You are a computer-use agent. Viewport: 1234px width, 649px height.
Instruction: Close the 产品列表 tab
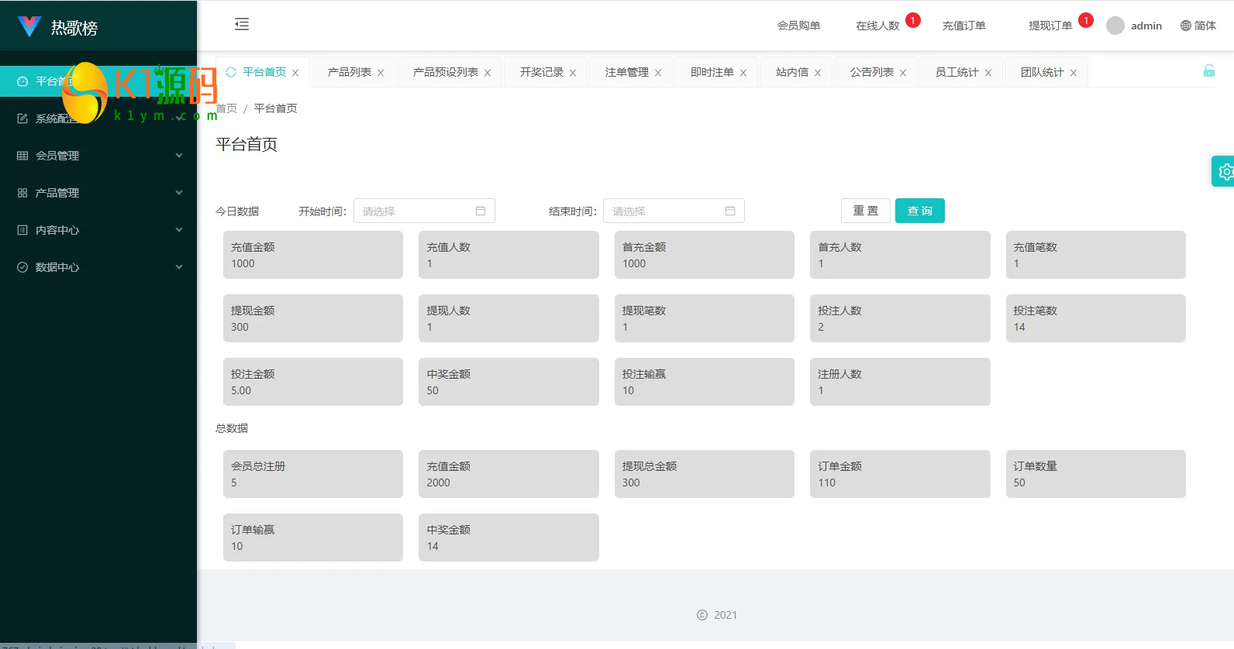(x=381, y=73)
